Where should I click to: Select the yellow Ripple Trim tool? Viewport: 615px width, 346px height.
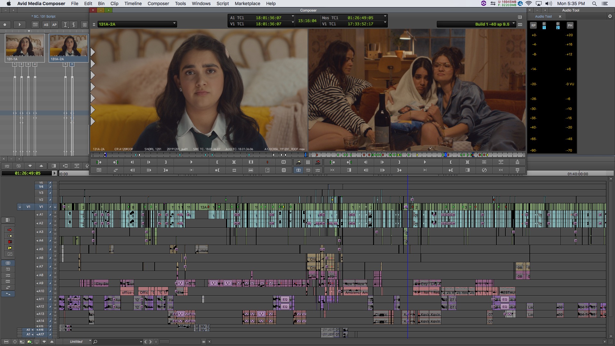[x=10, y=248]
